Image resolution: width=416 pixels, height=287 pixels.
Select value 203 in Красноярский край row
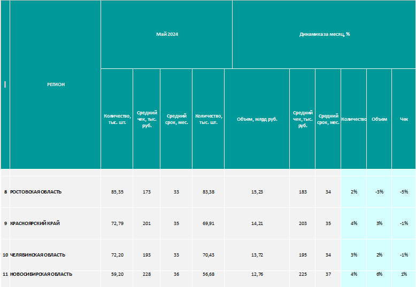tap(303, 223)
